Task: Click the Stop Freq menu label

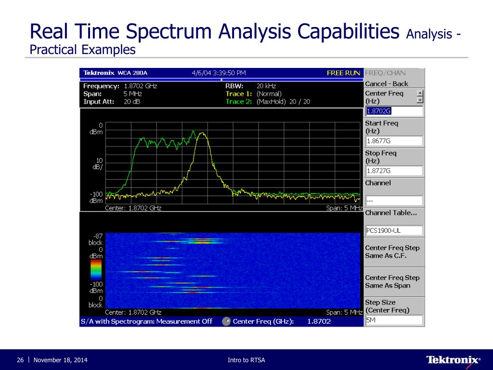Action: 380,157
